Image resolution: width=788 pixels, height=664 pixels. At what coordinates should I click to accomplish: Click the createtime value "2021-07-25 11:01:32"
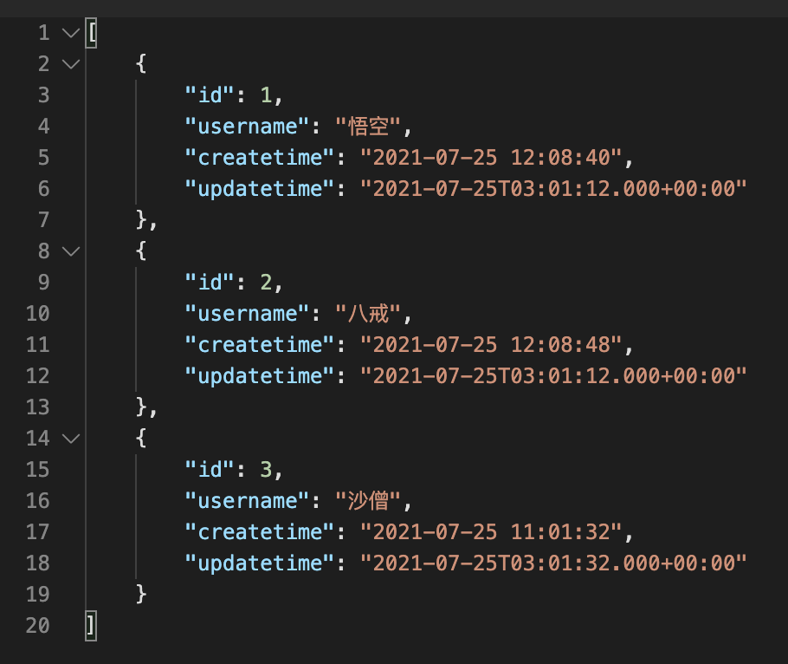(491, 532)
